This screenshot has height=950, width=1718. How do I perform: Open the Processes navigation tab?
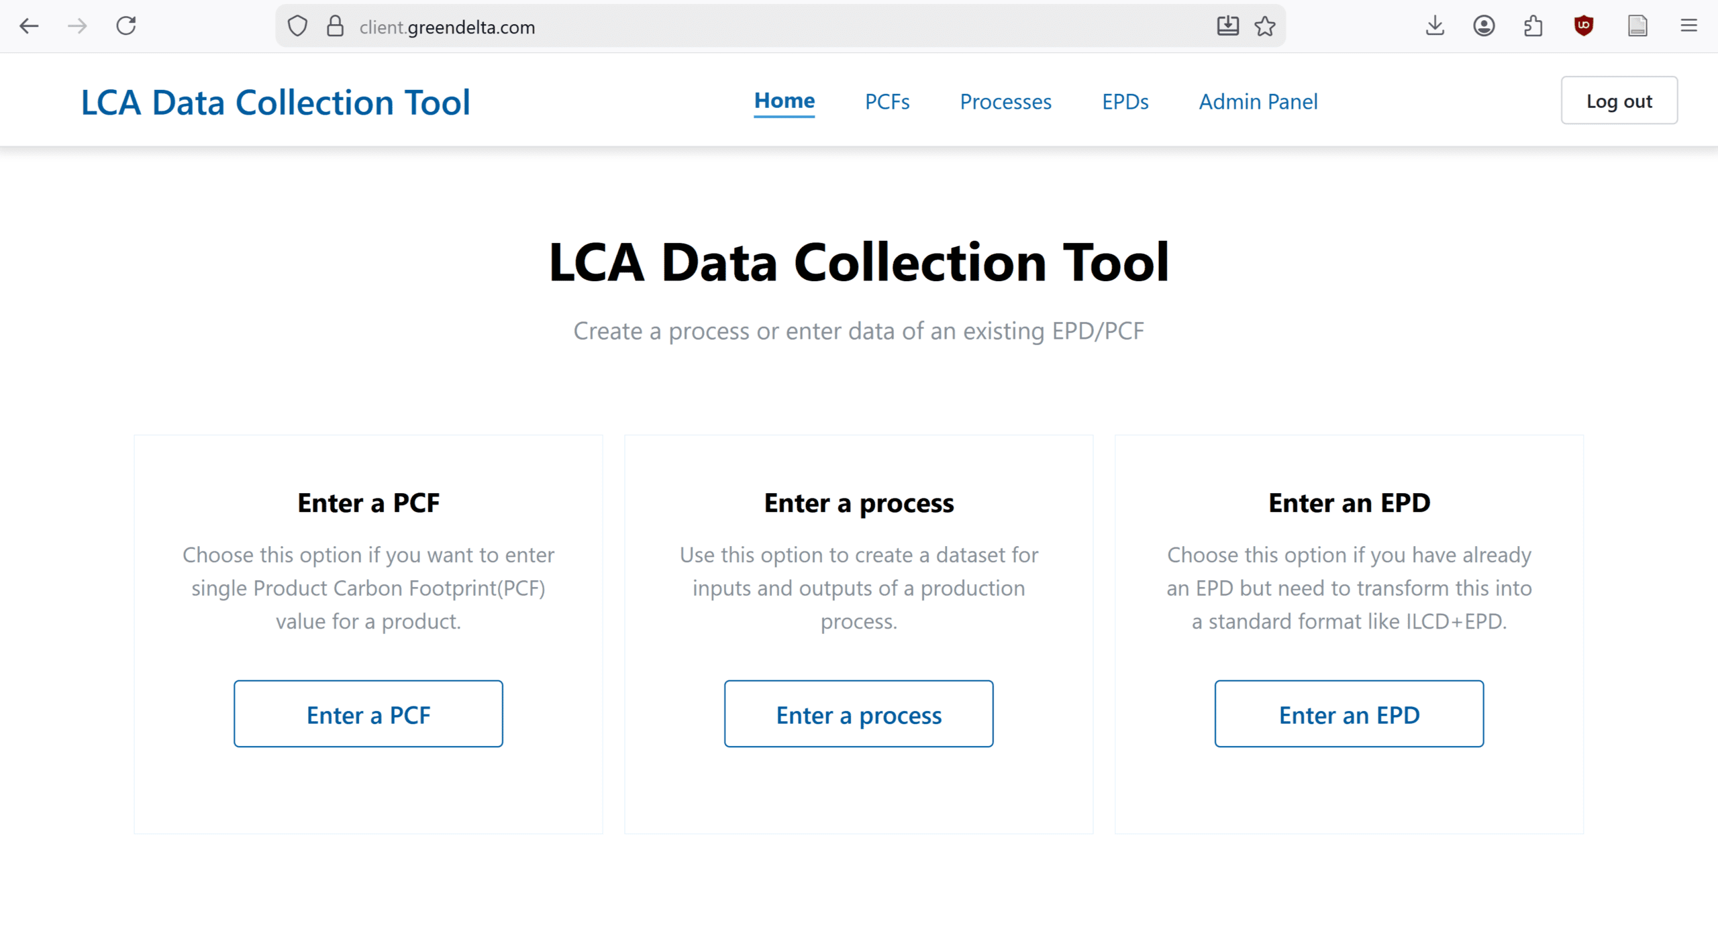[1005, 101]
